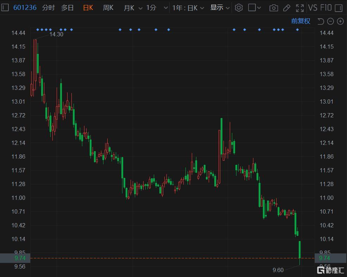Zoom out the chart with minus icon
Viewport: 347px width, 277px height.
coord(330,21)
